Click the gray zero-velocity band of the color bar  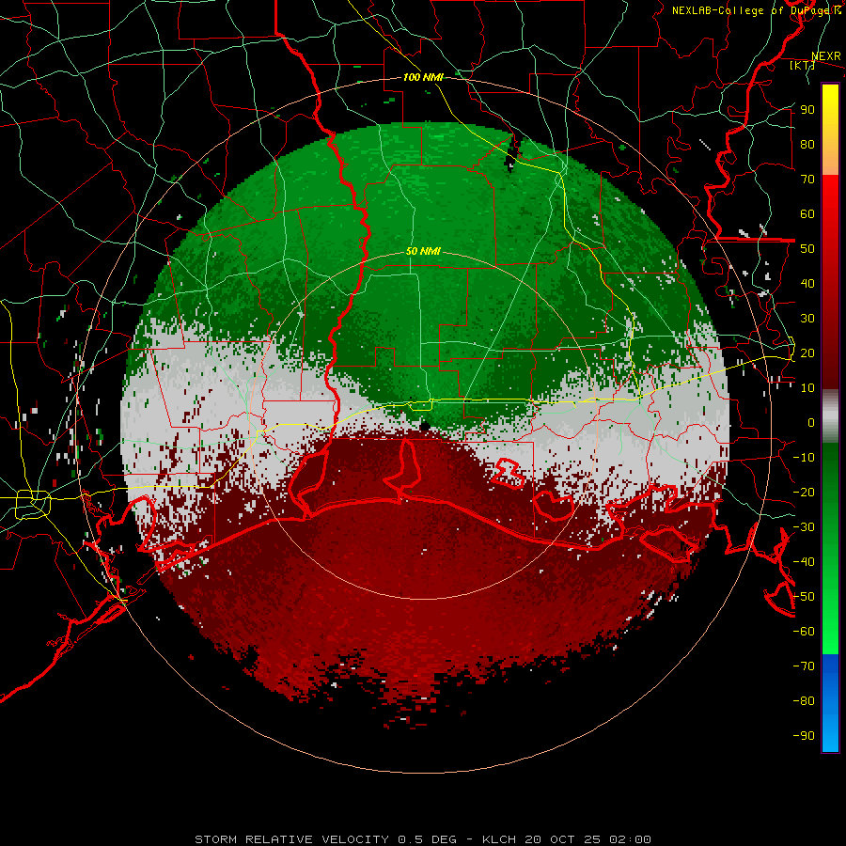point(830,416)
